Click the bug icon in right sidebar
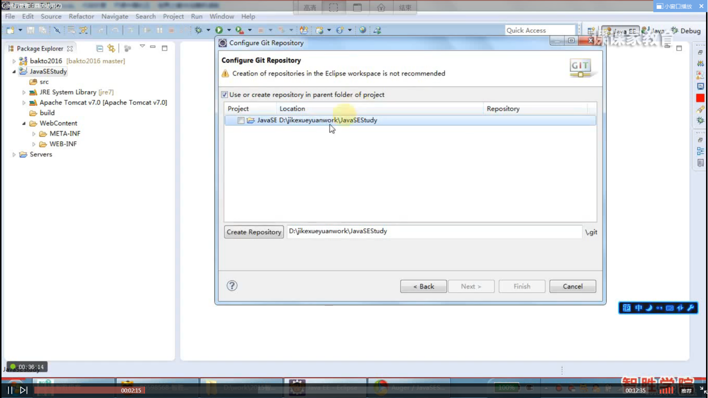The image size is (708, 398). pyautogui.click(x=700, y=121)
